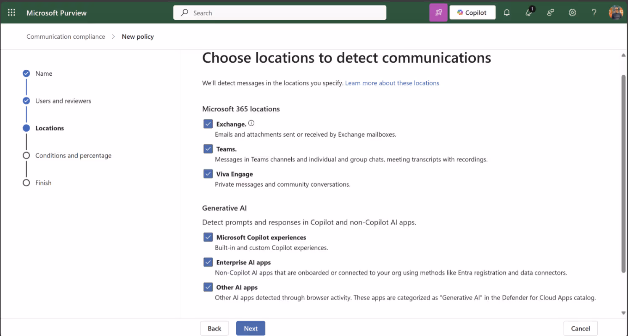Click the Back button
This screenshot has height=336, width=628.
tap(214, 328)
